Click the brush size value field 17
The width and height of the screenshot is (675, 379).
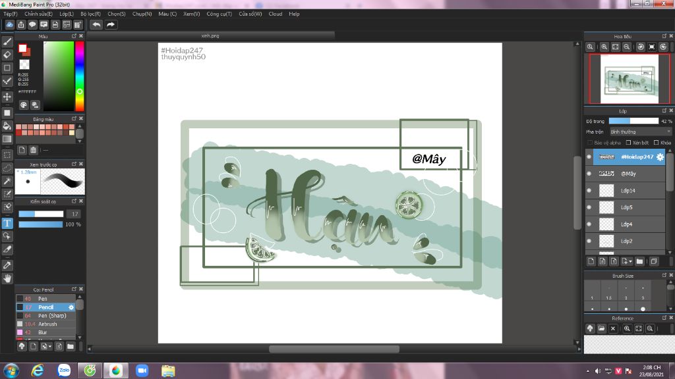tap(74, 214)
